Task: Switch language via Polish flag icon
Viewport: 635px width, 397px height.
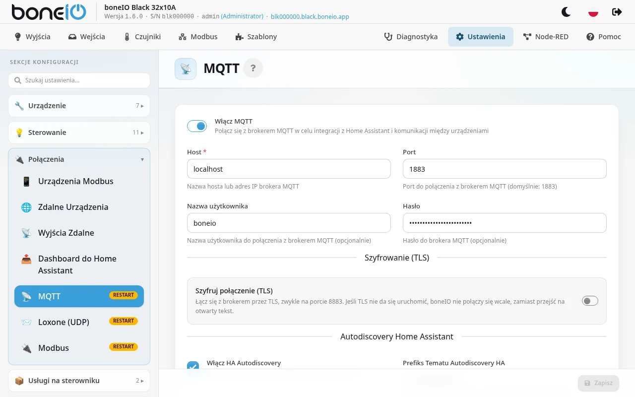Action: (x=593, y=12)
